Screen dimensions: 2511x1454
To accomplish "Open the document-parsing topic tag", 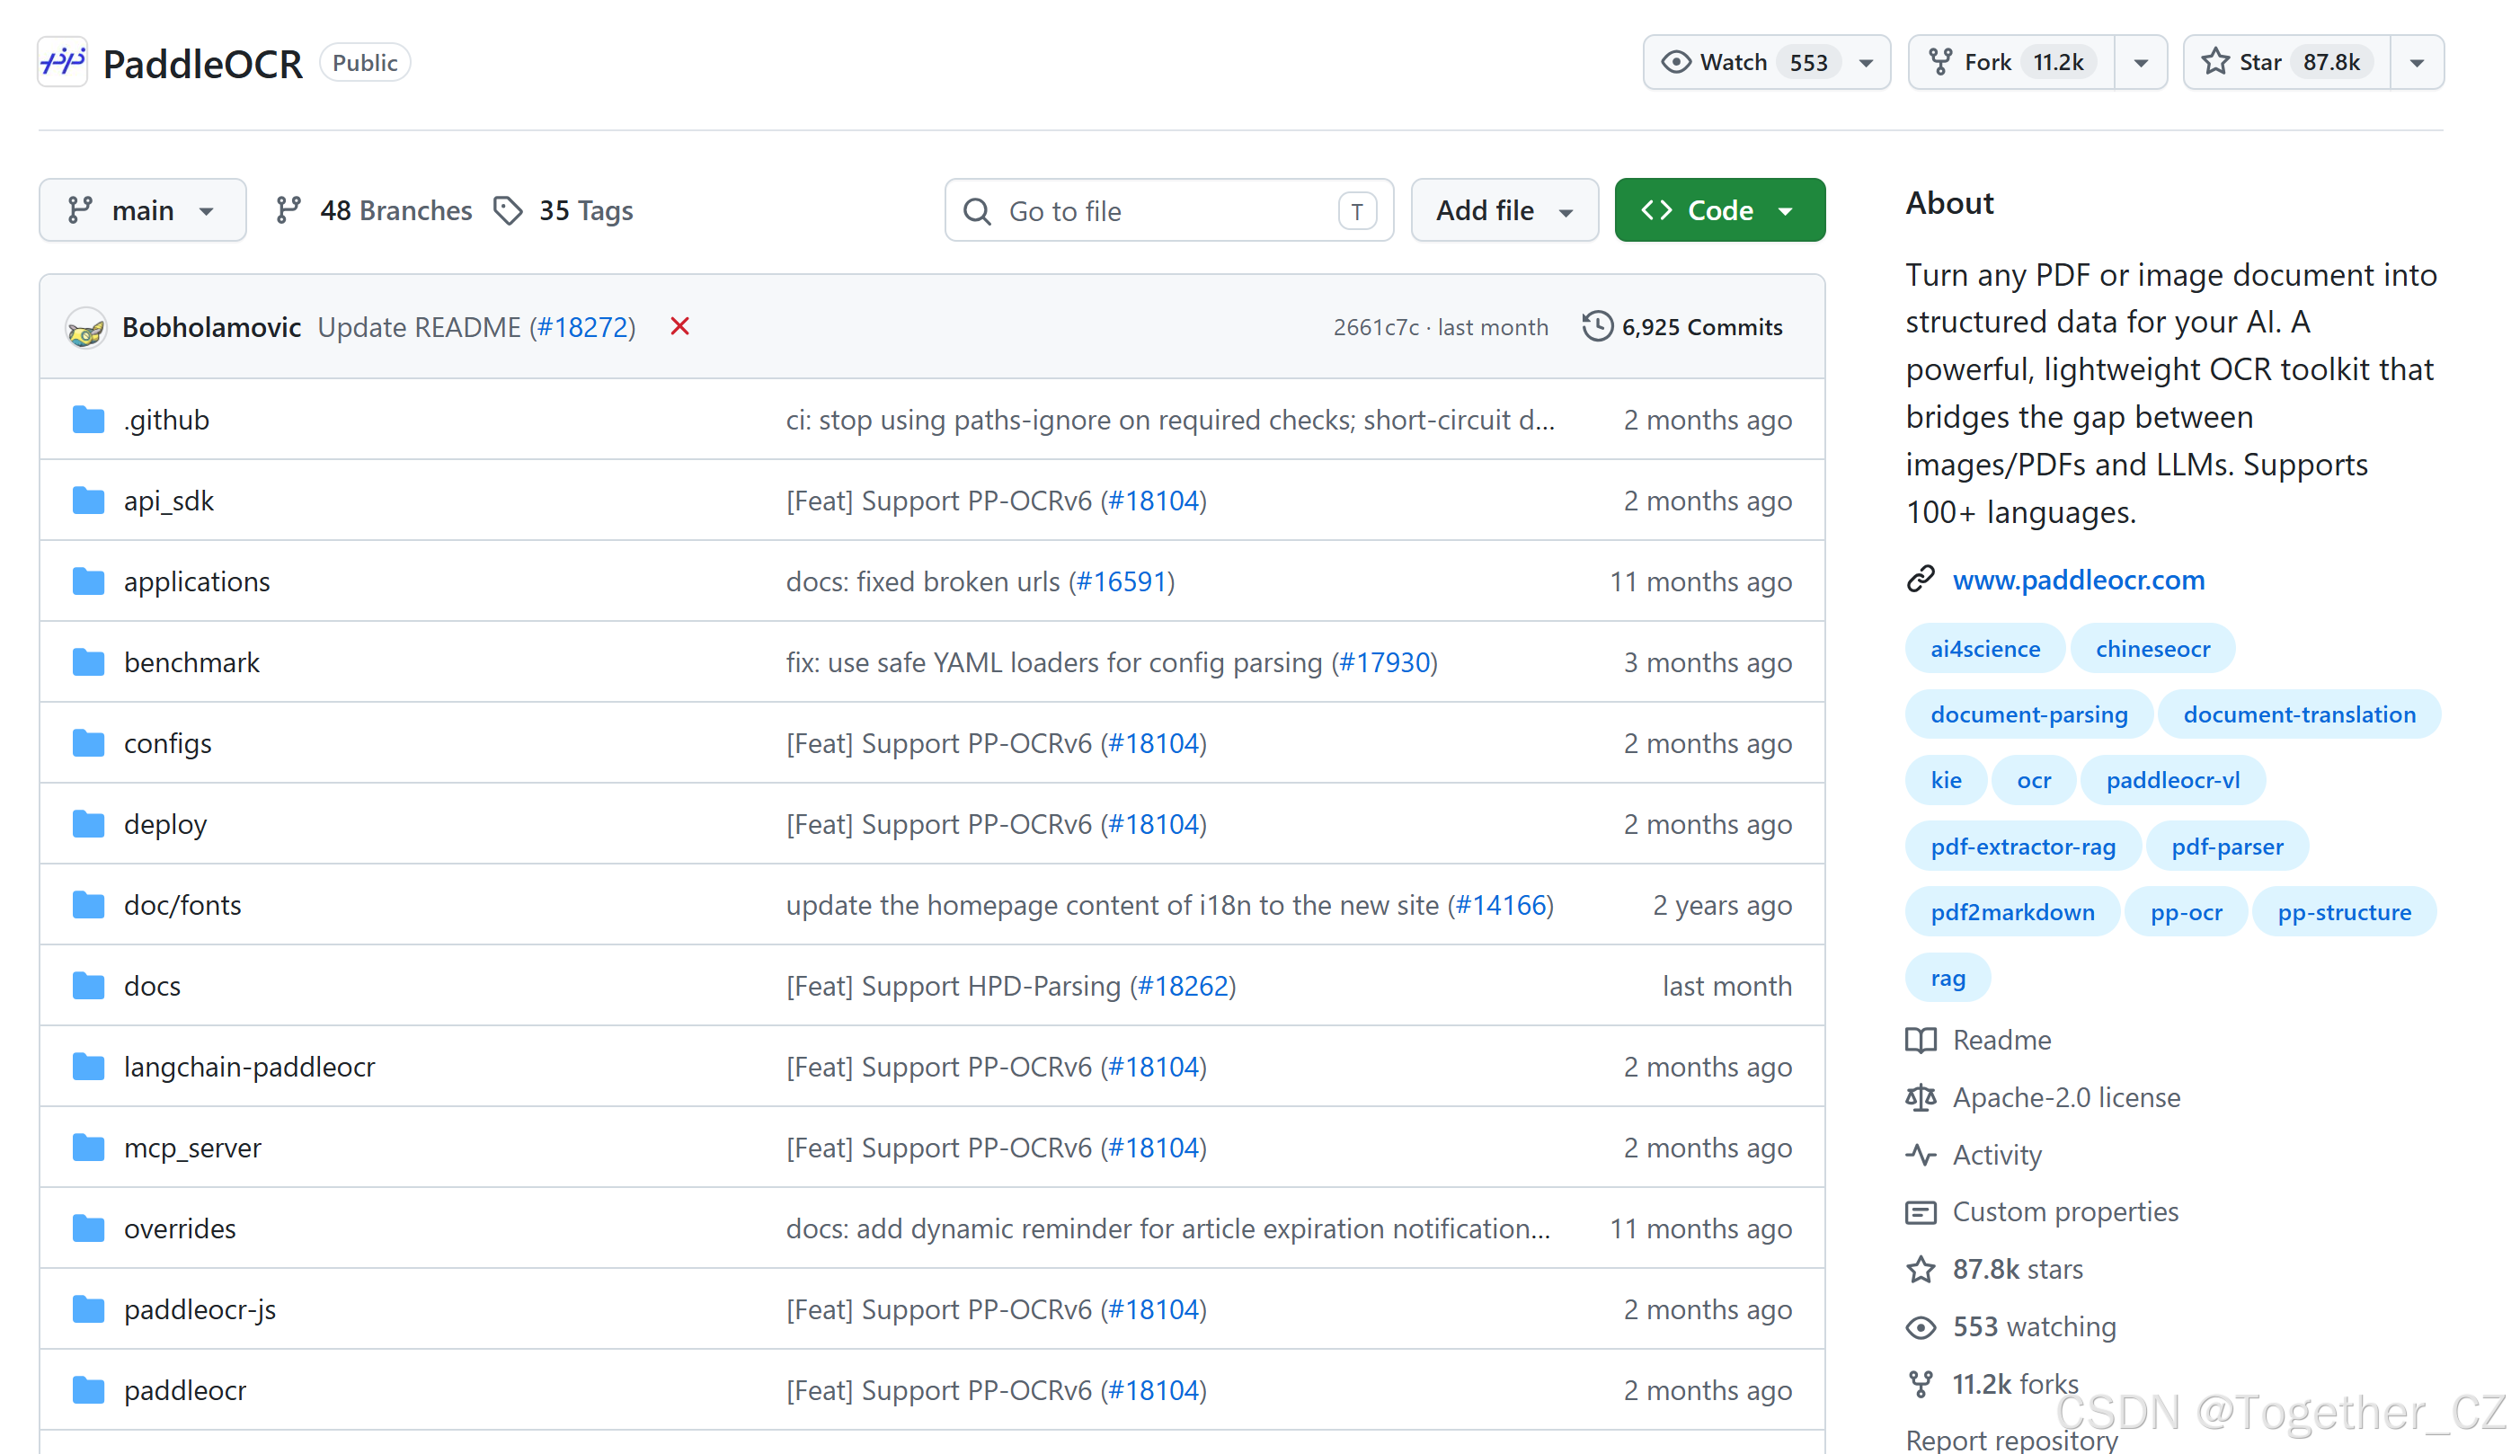I will 2027,714.
